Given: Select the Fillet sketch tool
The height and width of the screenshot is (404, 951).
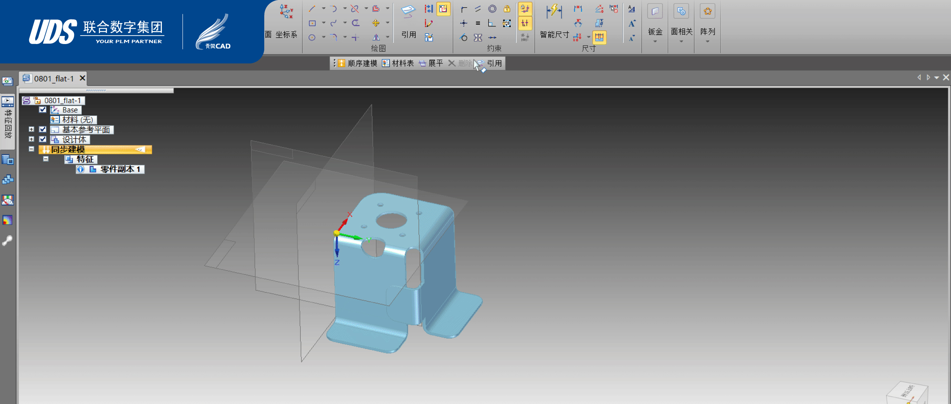Looking at the screenshot, I should (333, 38).
